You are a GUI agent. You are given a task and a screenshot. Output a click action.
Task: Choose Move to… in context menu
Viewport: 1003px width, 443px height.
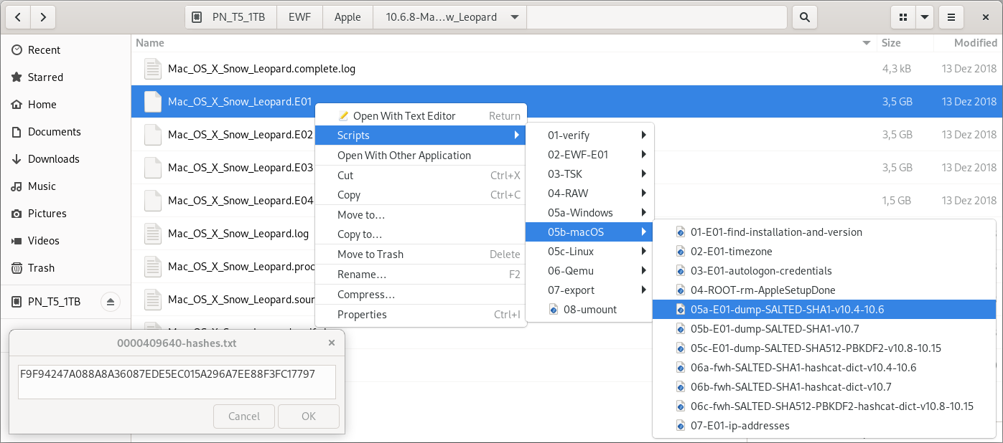pos(421,215)
